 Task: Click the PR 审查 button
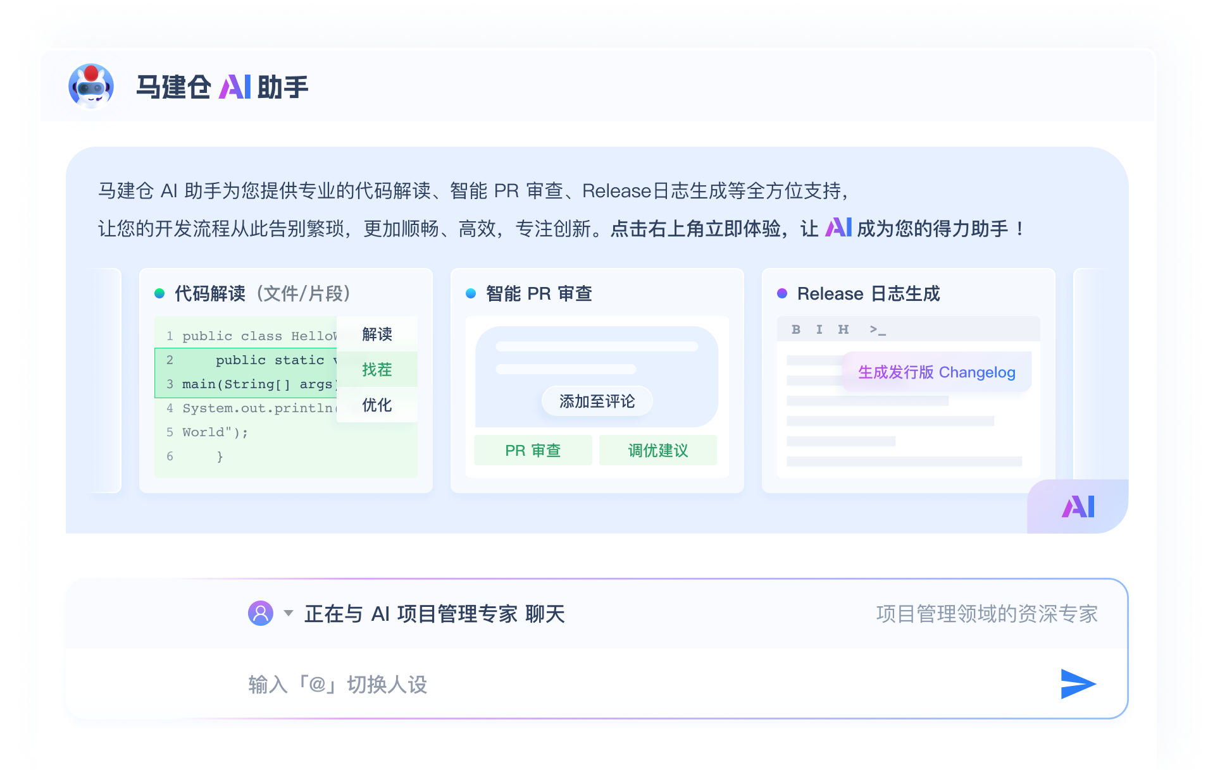(533, 450)
